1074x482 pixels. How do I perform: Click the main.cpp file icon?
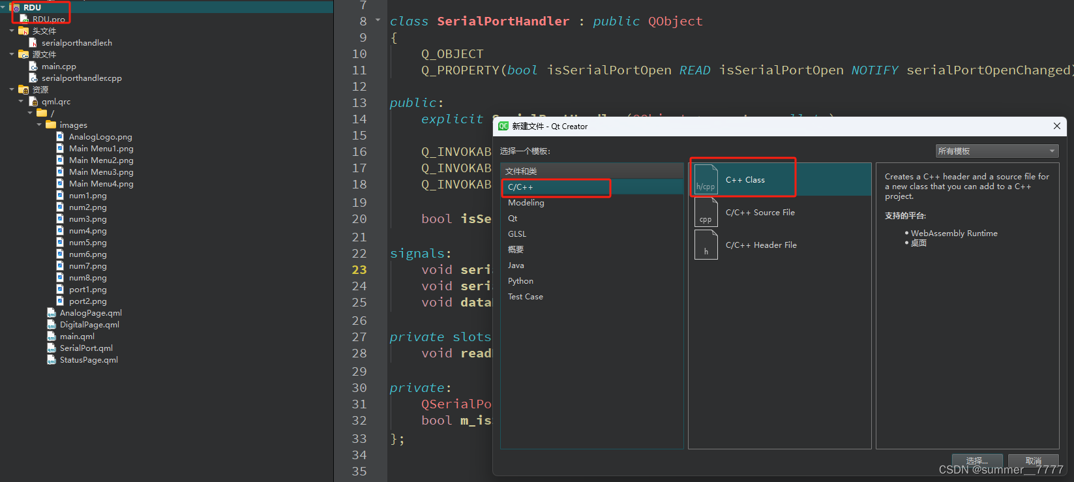(33, 67)
